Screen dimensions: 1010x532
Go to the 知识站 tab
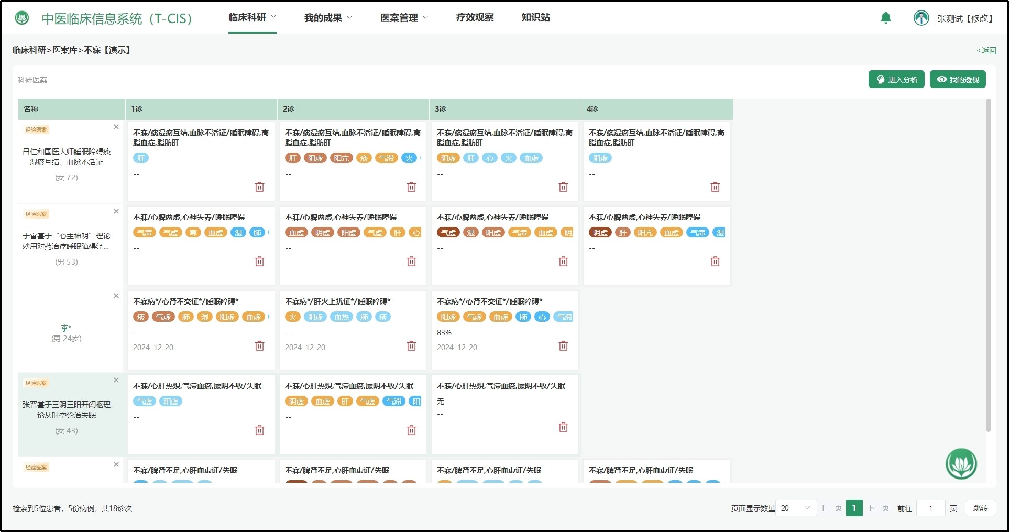[535, 18]
